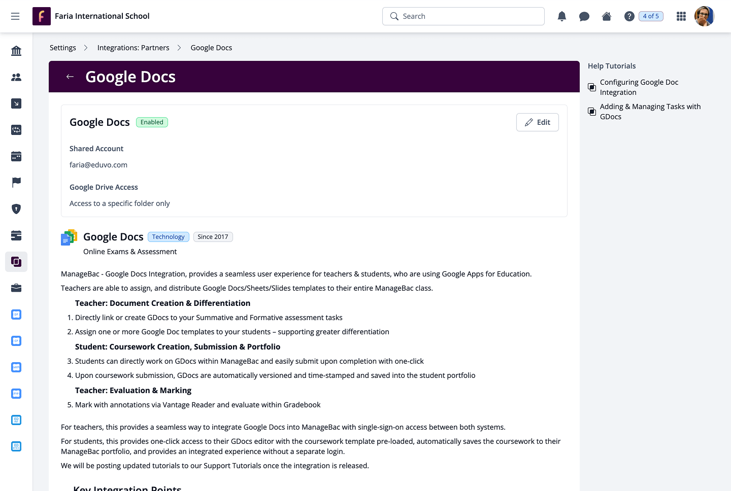Open the messages chat bubble icon
Screen dimensions: 731x491
pyautogui.click(x=584, y=16)
